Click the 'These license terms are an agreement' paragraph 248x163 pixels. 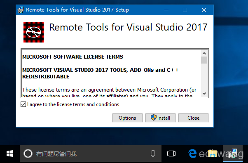pyautogui.click(x=109, y=93)
